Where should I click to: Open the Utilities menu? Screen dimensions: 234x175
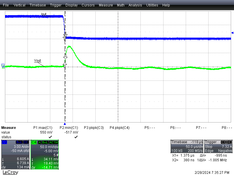click(x=152, y=5)
